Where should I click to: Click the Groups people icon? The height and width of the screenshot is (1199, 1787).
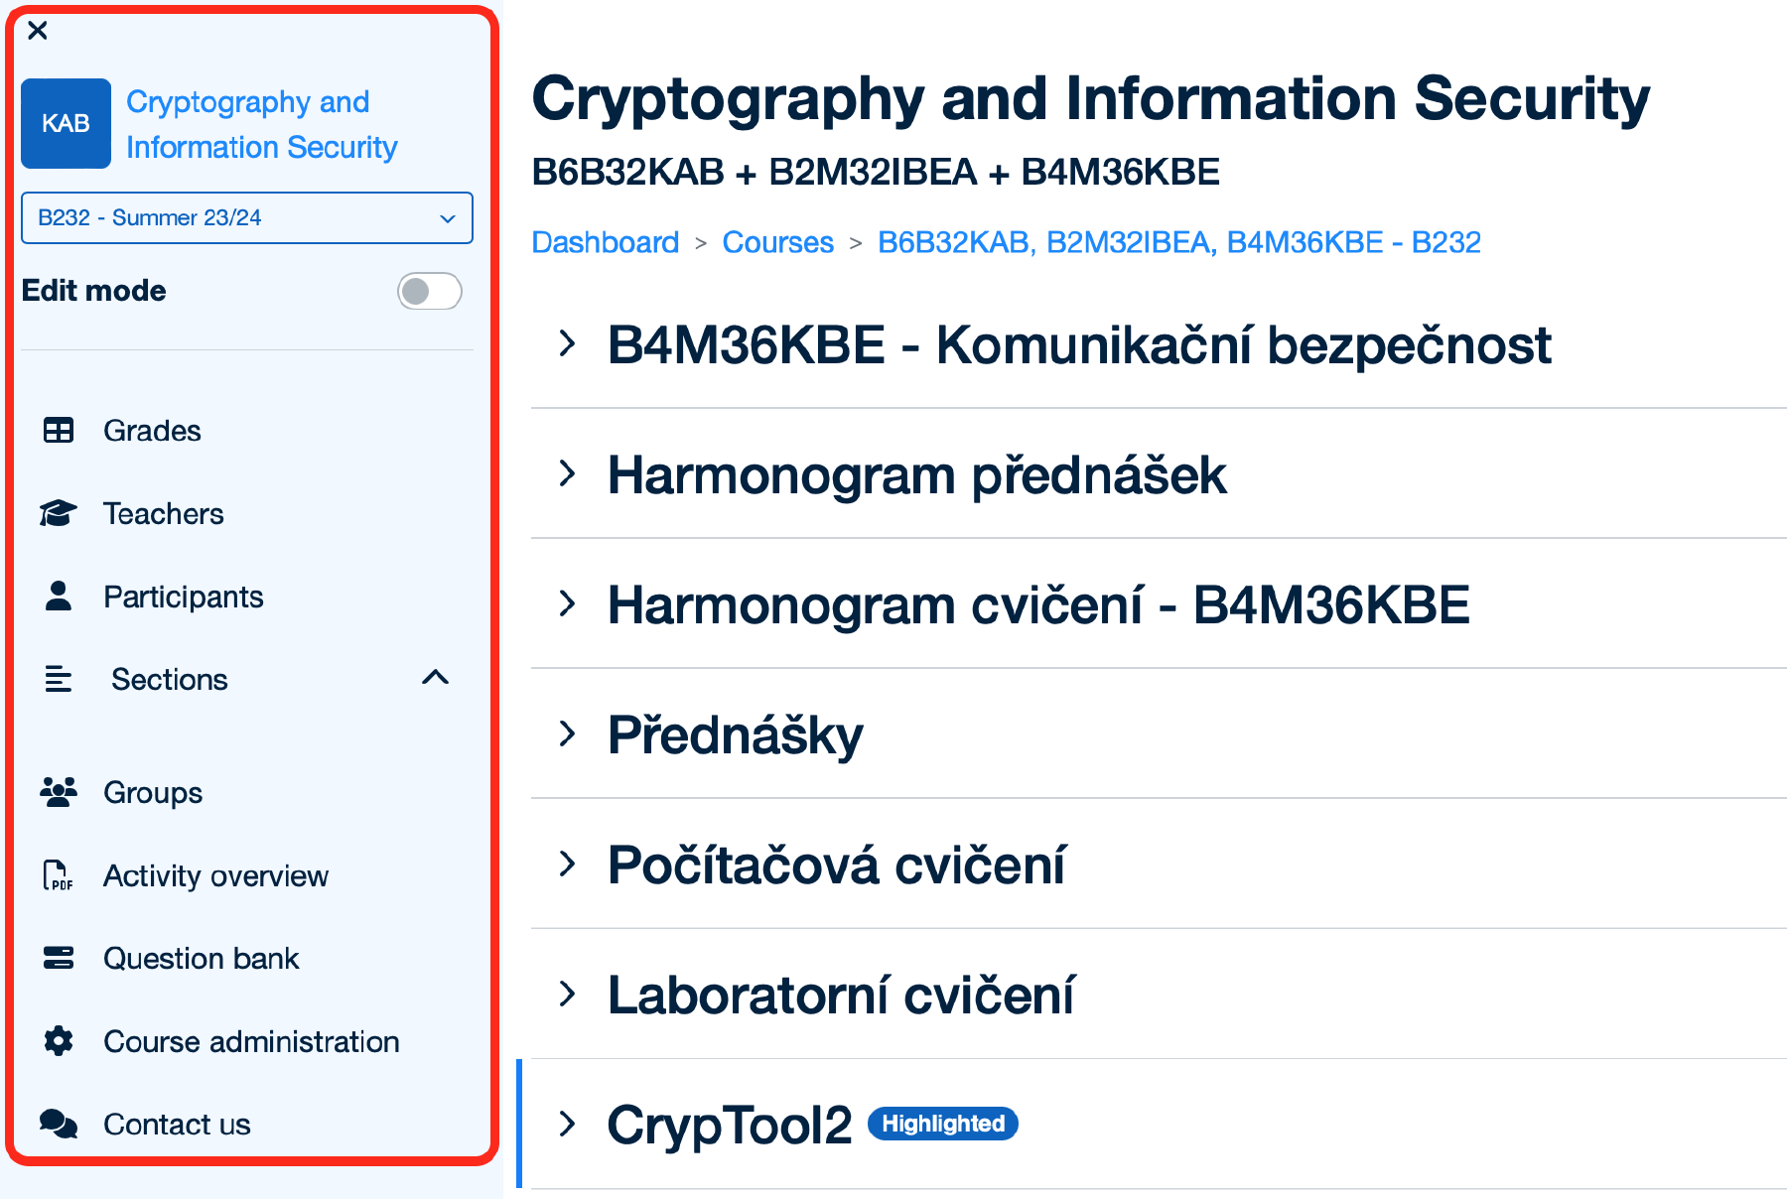tap(59, 792)
